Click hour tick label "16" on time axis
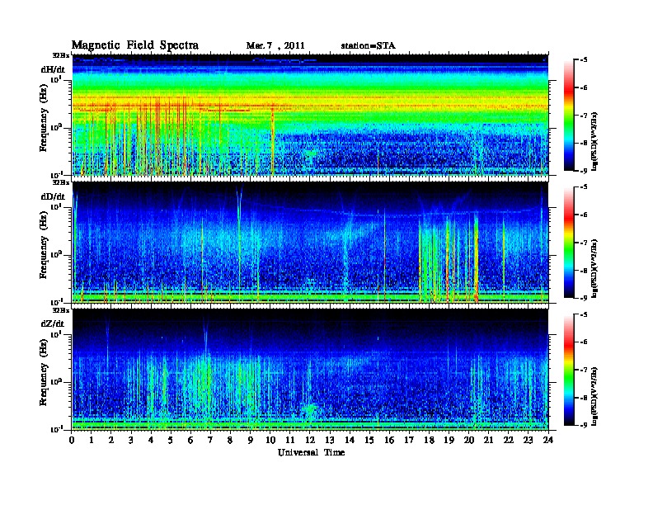653x505 pixels. pos(389,441)
